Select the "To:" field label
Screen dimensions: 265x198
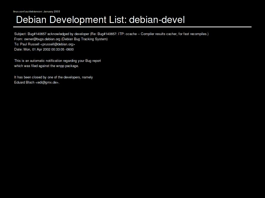point(17,44)
